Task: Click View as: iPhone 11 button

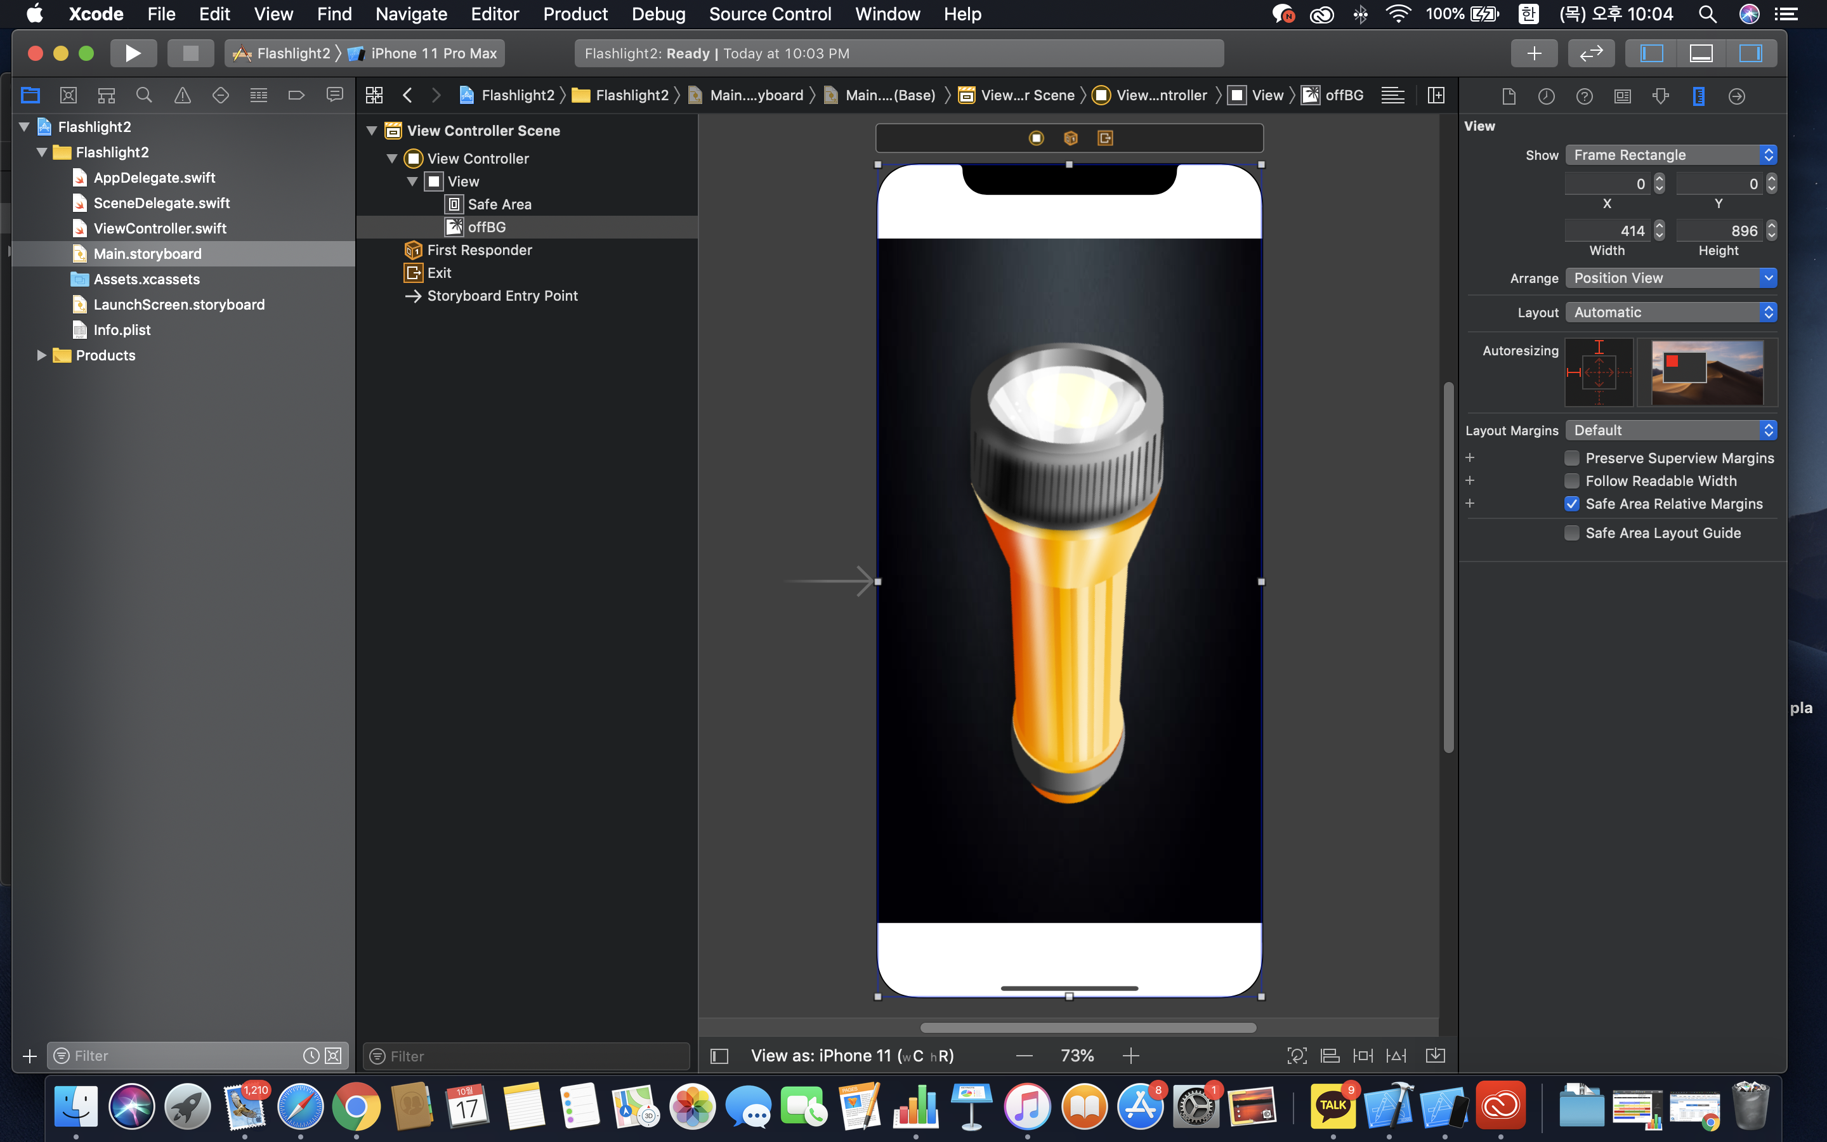Action: click(851, 1056)
